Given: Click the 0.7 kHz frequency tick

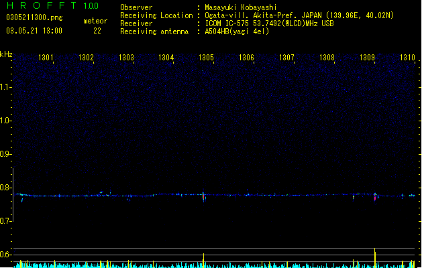Looking at the screenshot, I should [6, 221].
